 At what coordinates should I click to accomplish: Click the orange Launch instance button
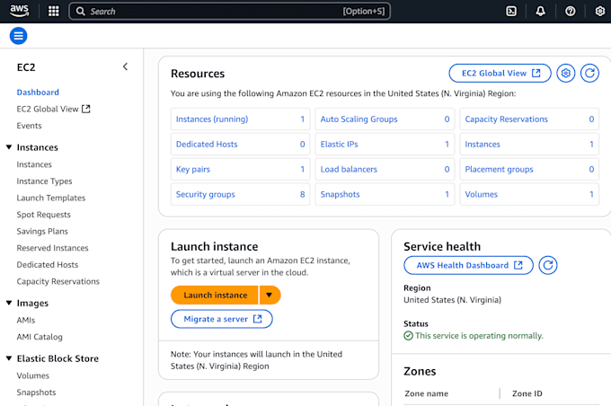tap(215, 295)
